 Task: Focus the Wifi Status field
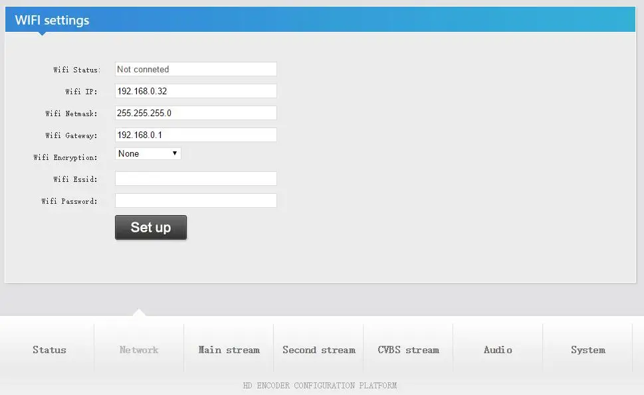[196, 69]
